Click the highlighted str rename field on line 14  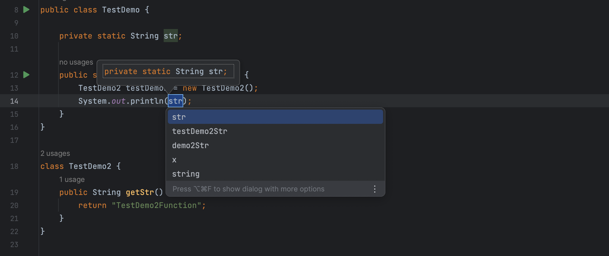(176, 101)
